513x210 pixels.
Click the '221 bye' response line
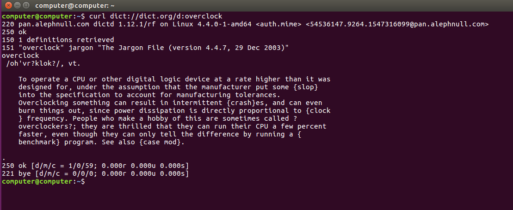[95, 173]
